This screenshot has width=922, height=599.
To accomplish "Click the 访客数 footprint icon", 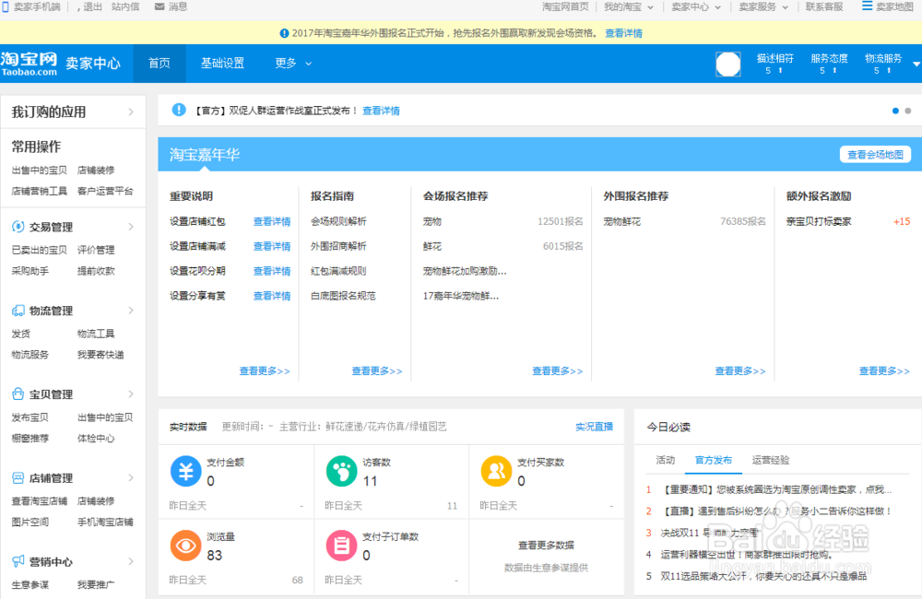I will coord(342,471).
